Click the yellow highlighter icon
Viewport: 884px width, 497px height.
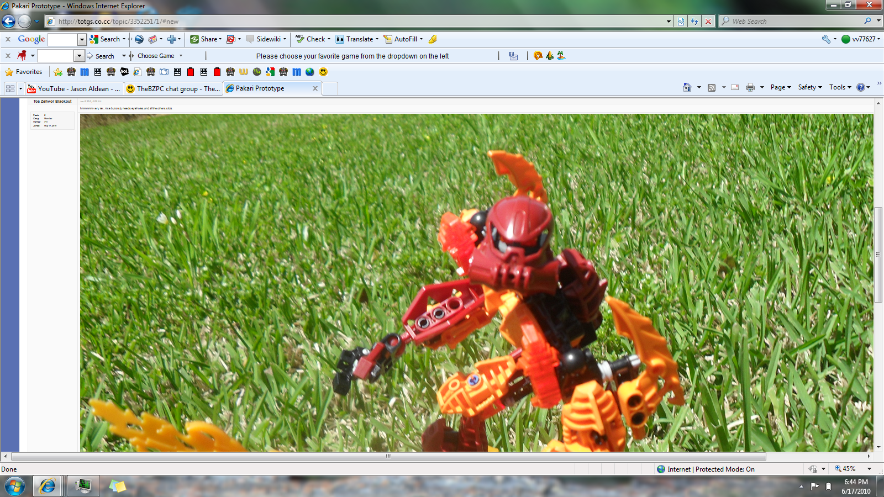(x=433, y=39)
